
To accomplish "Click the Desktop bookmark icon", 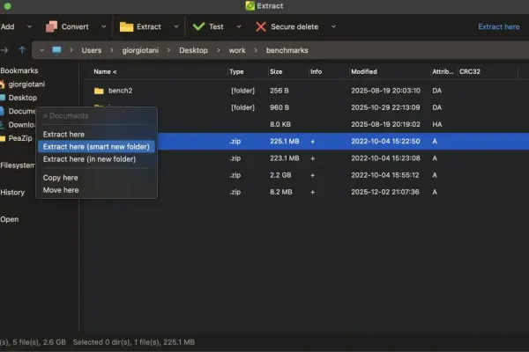I will coord(3,98).
